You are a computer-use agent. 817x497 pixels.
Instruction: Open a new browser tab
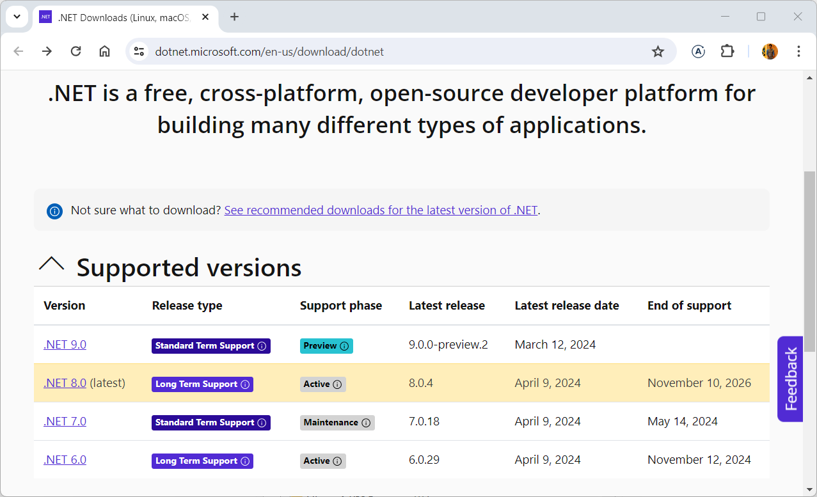point(234,17)
